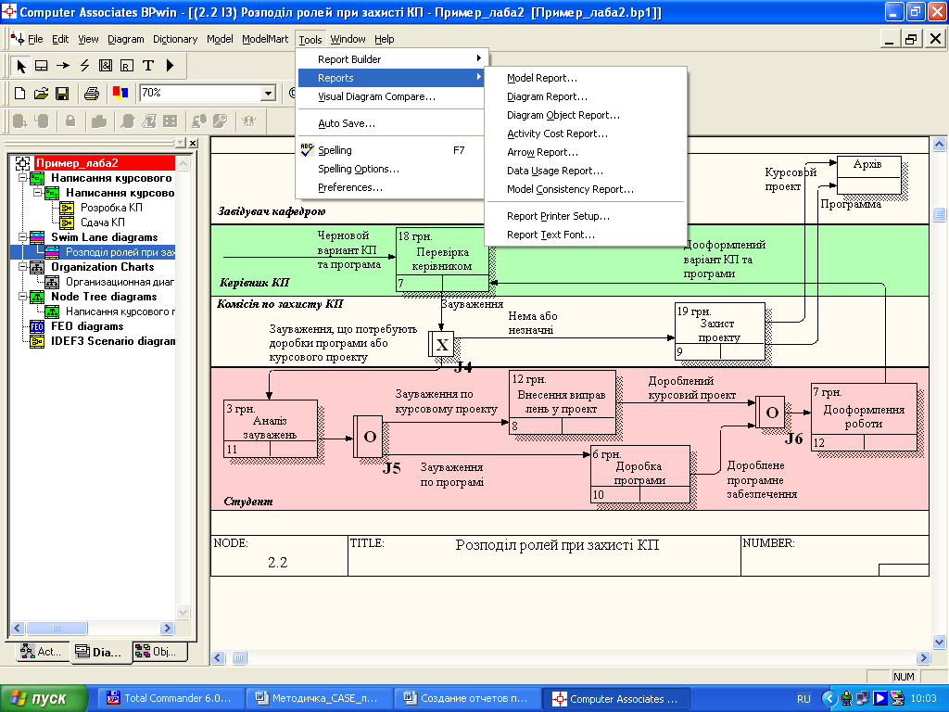Screen dimensions: 949x712
Task: Click the BPwin document icon beside File
Action: (18, 39)
